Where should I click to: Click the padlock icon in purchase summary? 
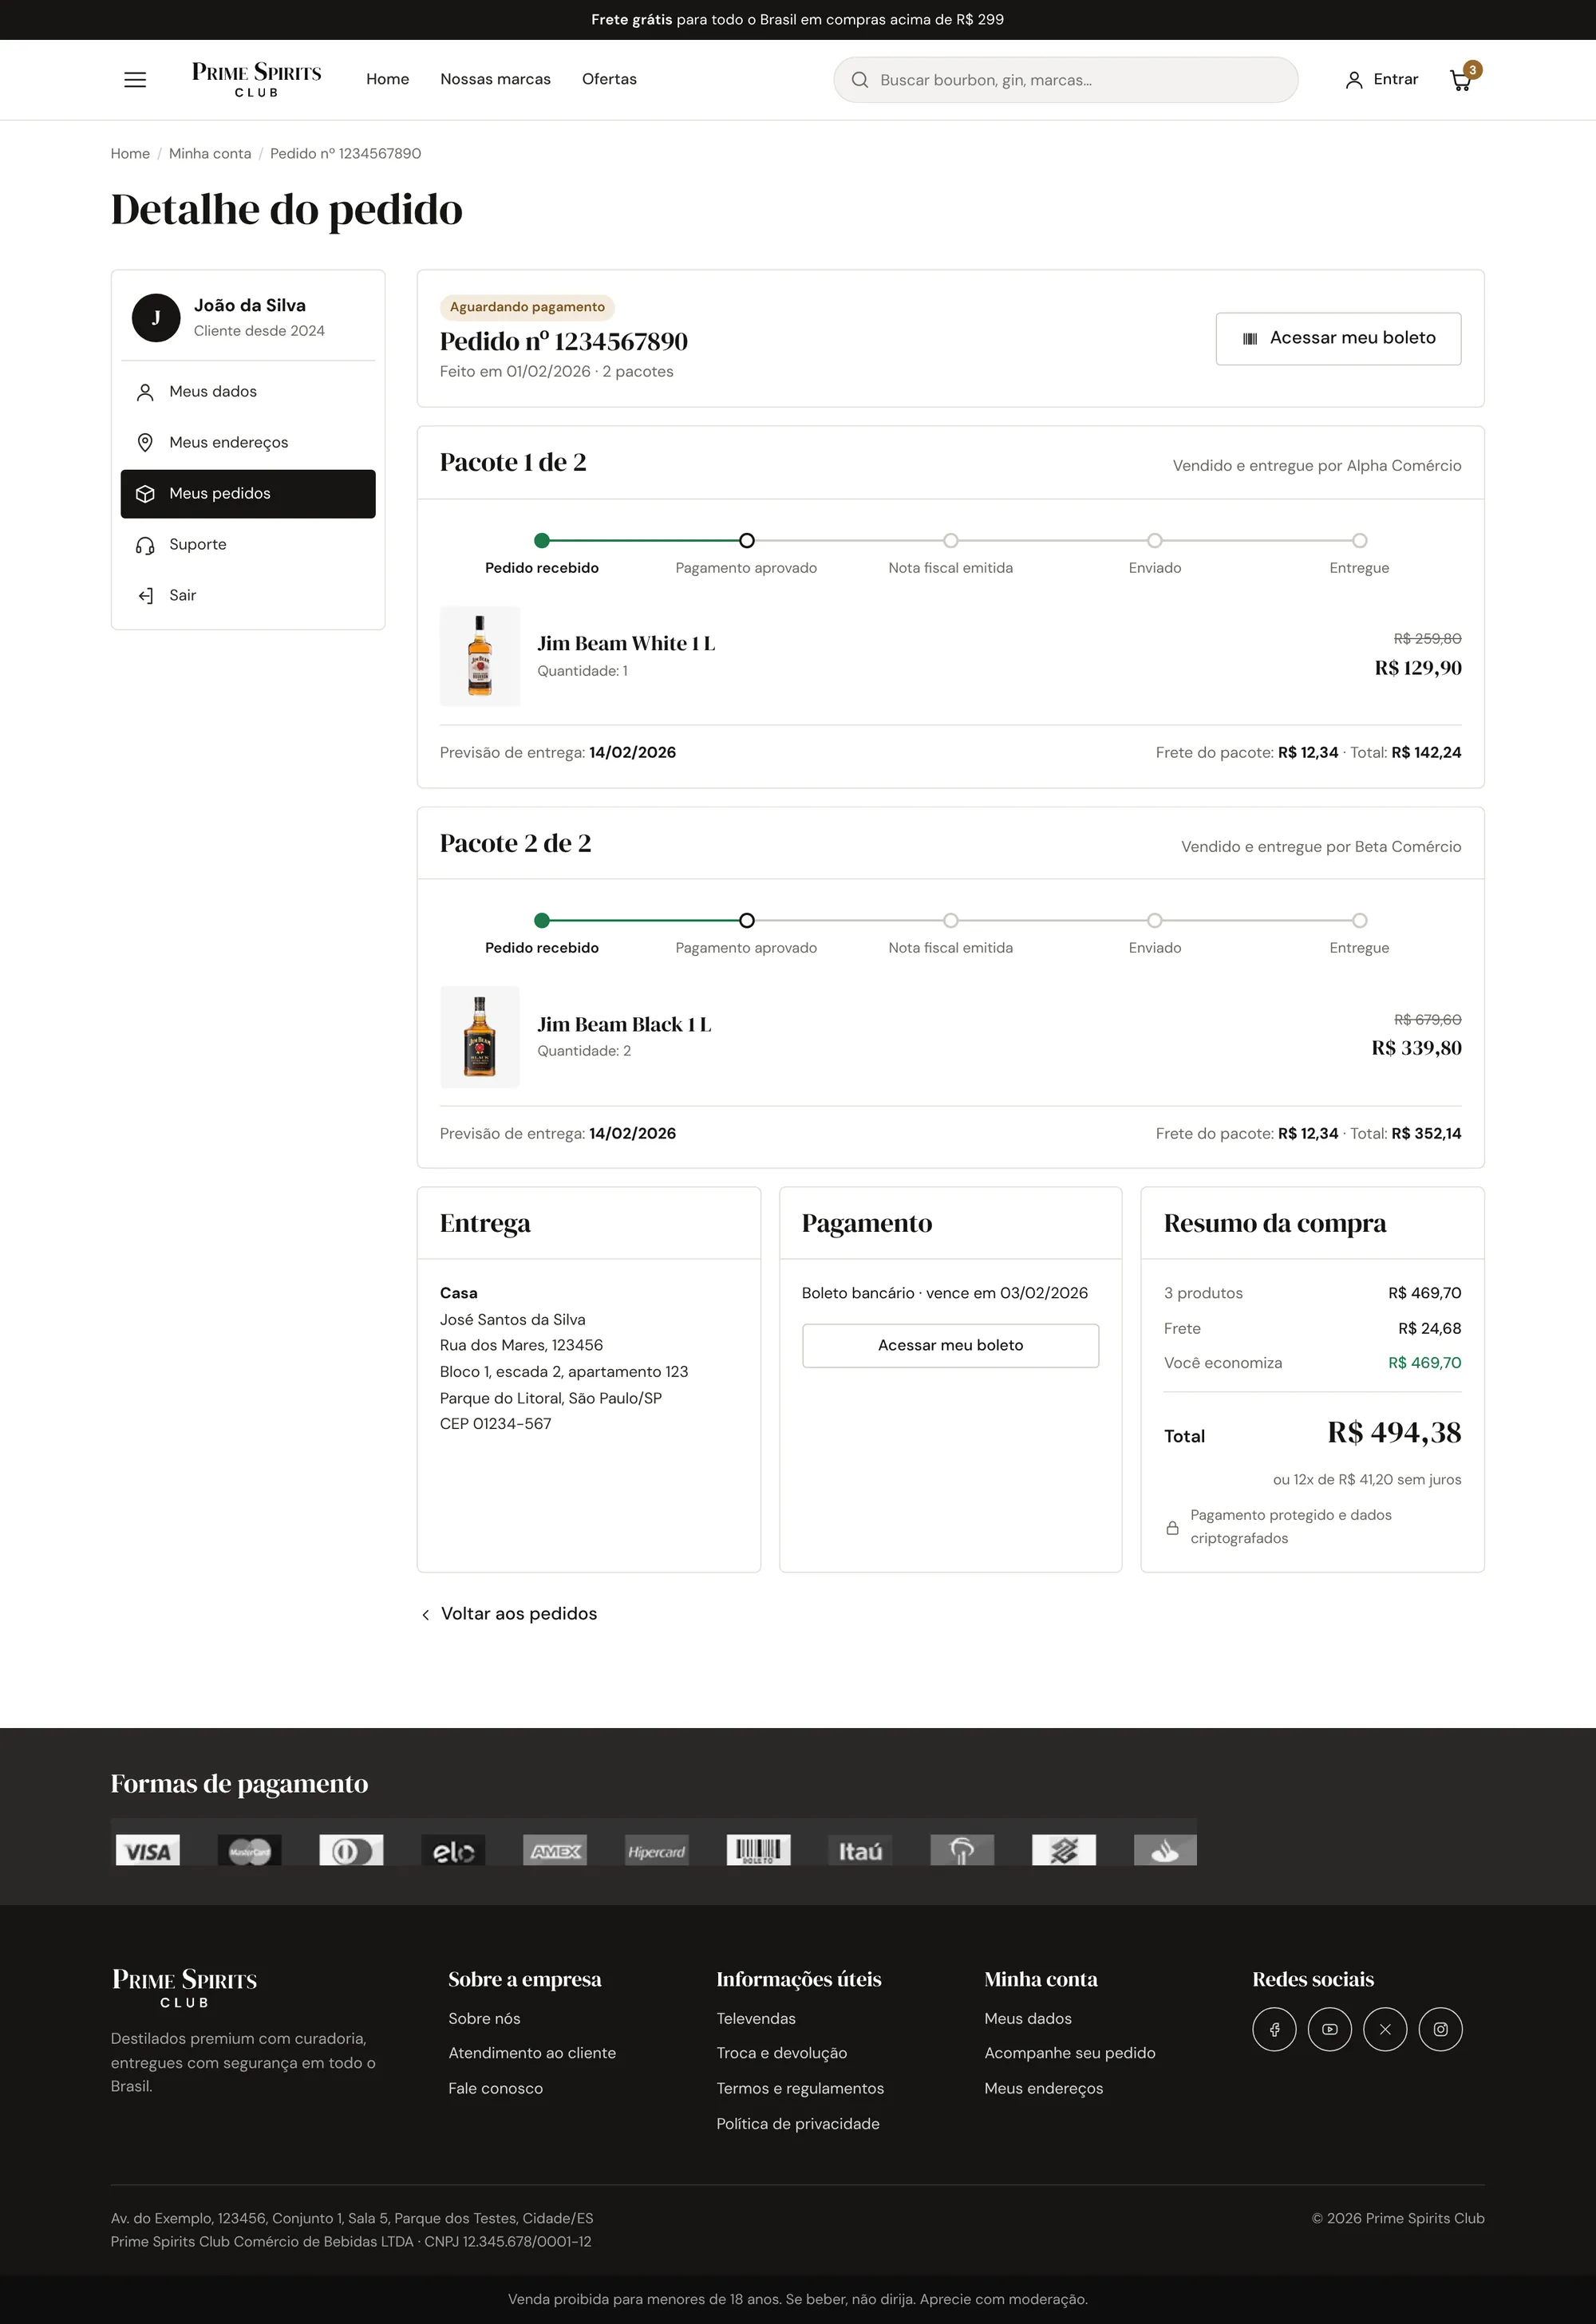pos(1172,1528)
